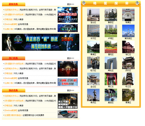This screenshot has width=145, height=126.
Task: Click the Diablo game banner
Action: click(x=68, y=69)
